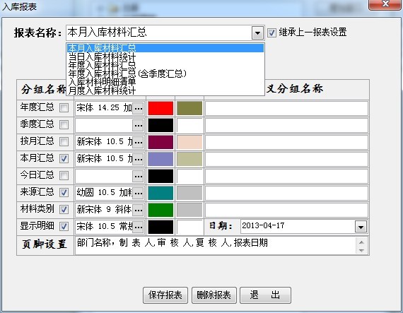
Task: Uncheck the 显示明细 checkbox
Action: pos(64,227)
